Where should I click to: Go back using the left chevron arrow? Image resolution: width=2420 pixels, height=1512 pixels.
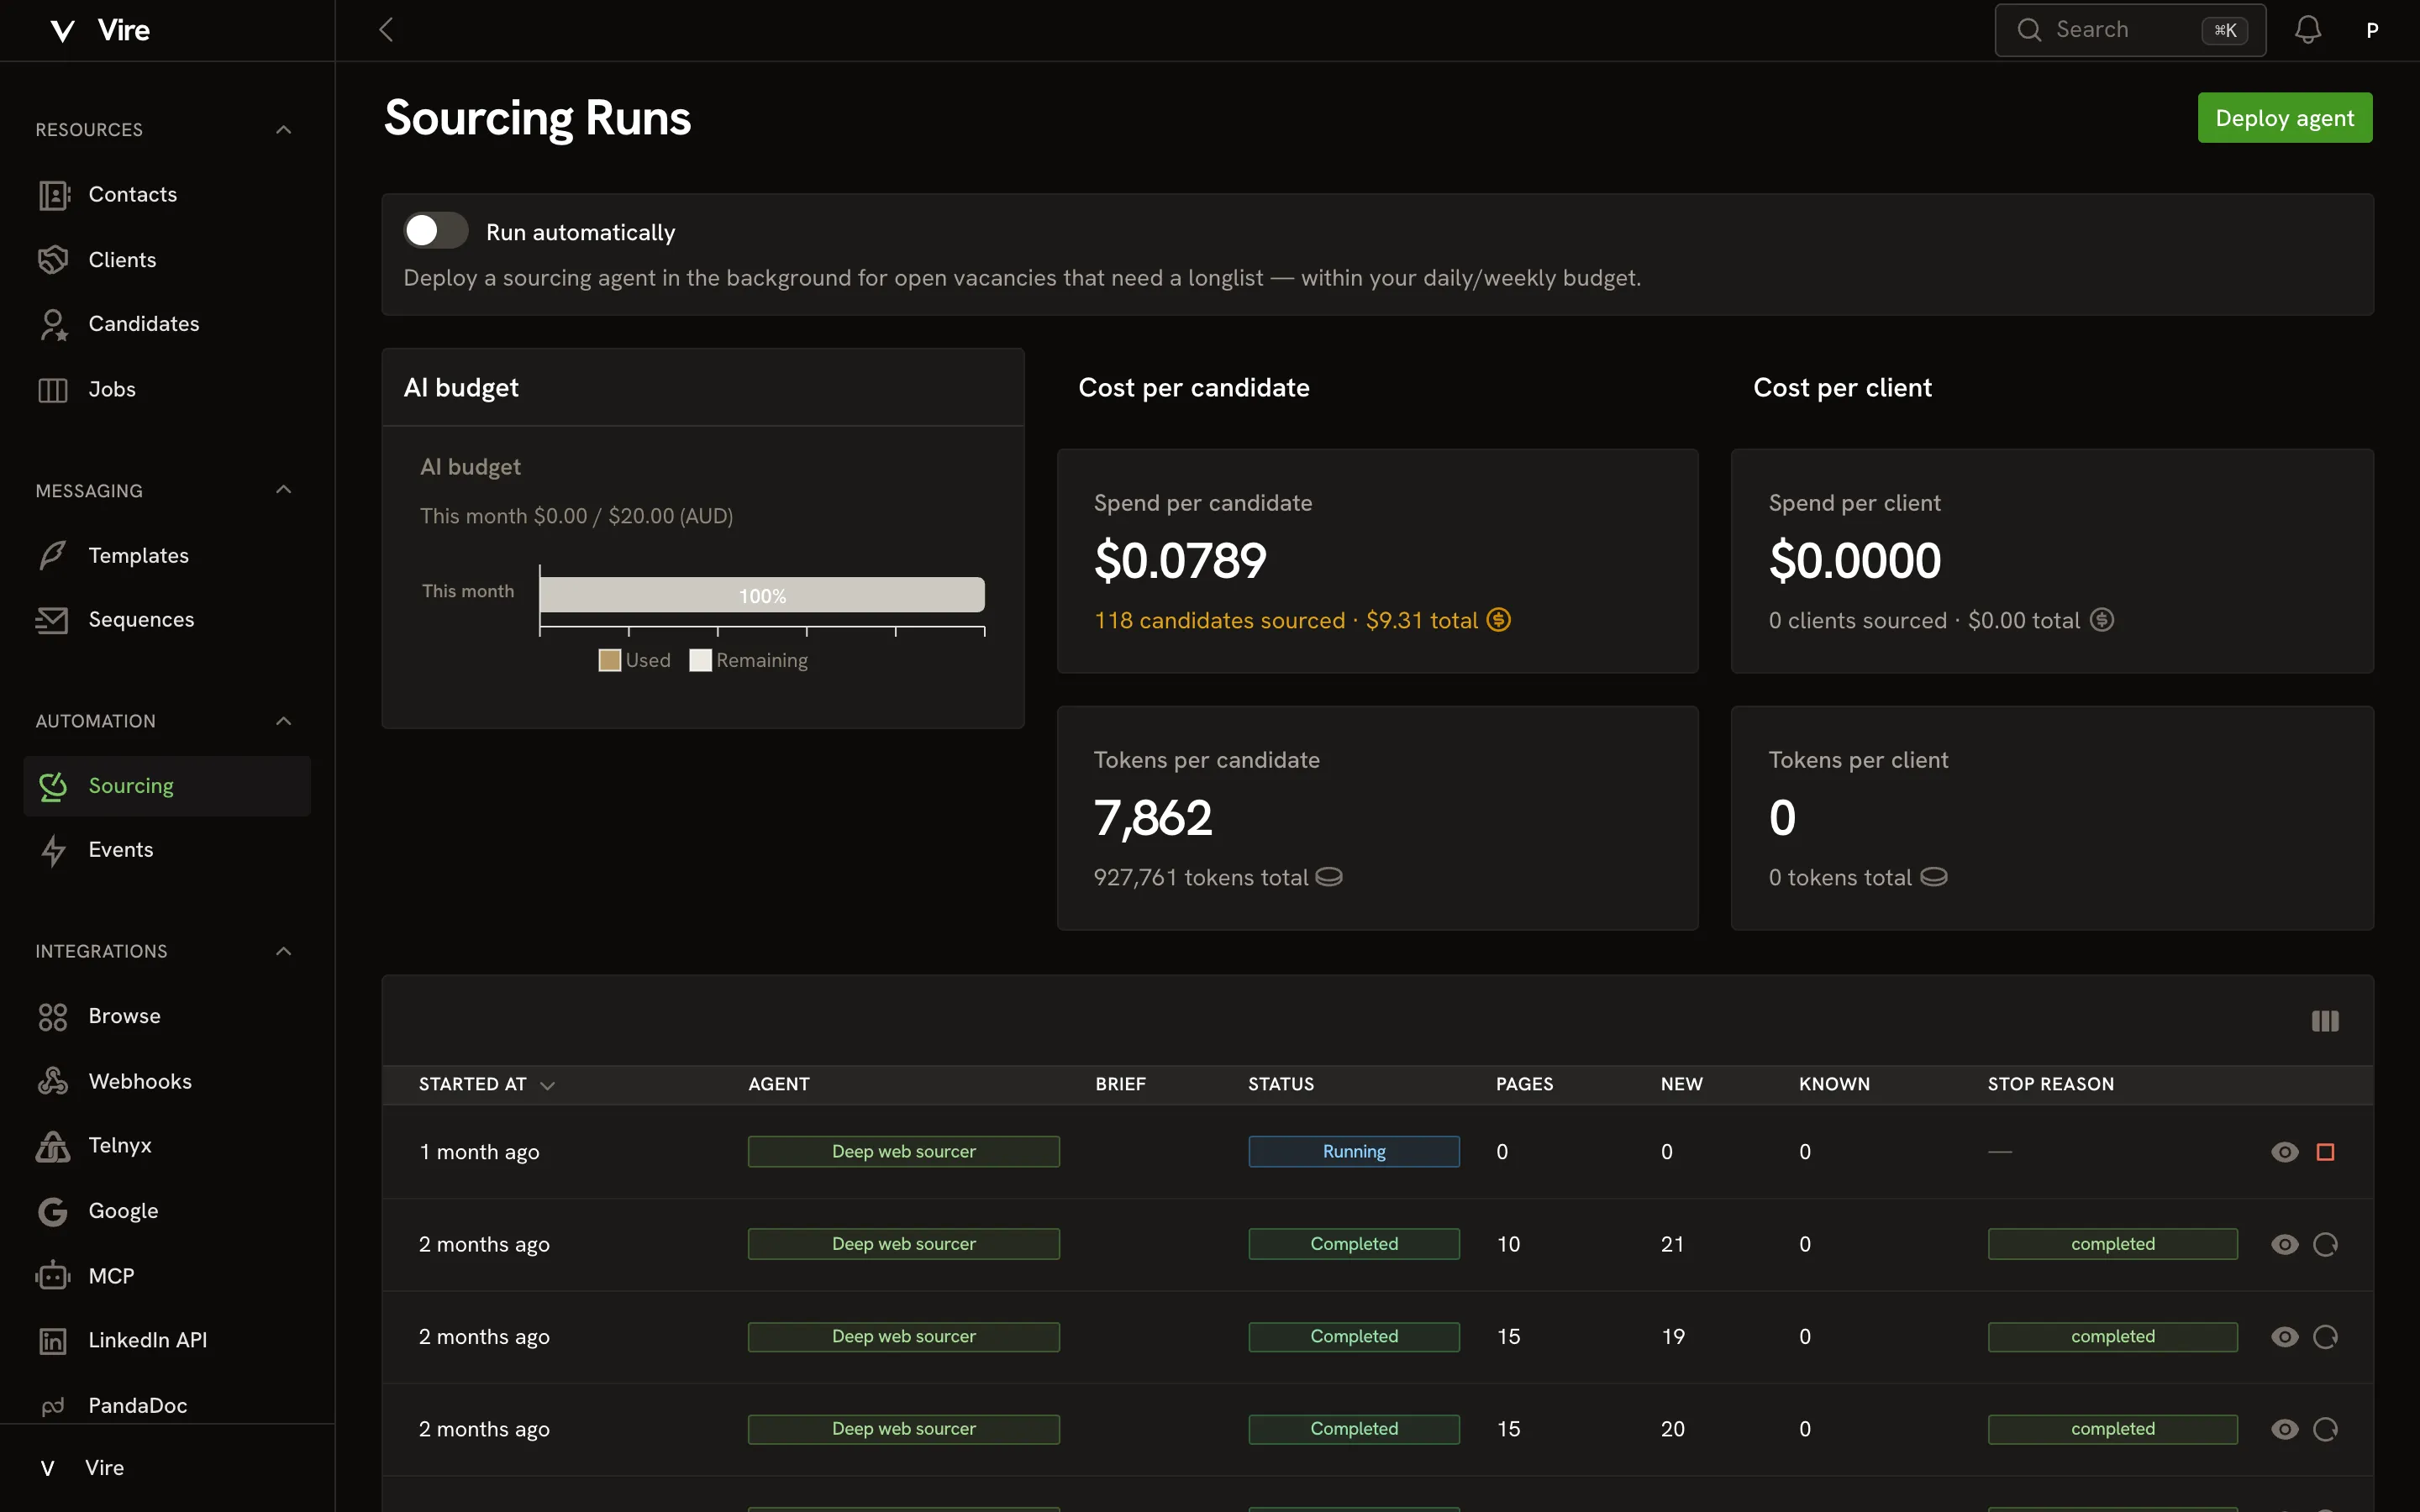pyautogui.click(x=386, y=30)
